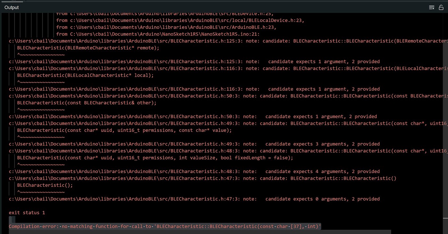Click the BLEDevice.h:25 include path
The image size is (448, 234).
tap(162, 13)
